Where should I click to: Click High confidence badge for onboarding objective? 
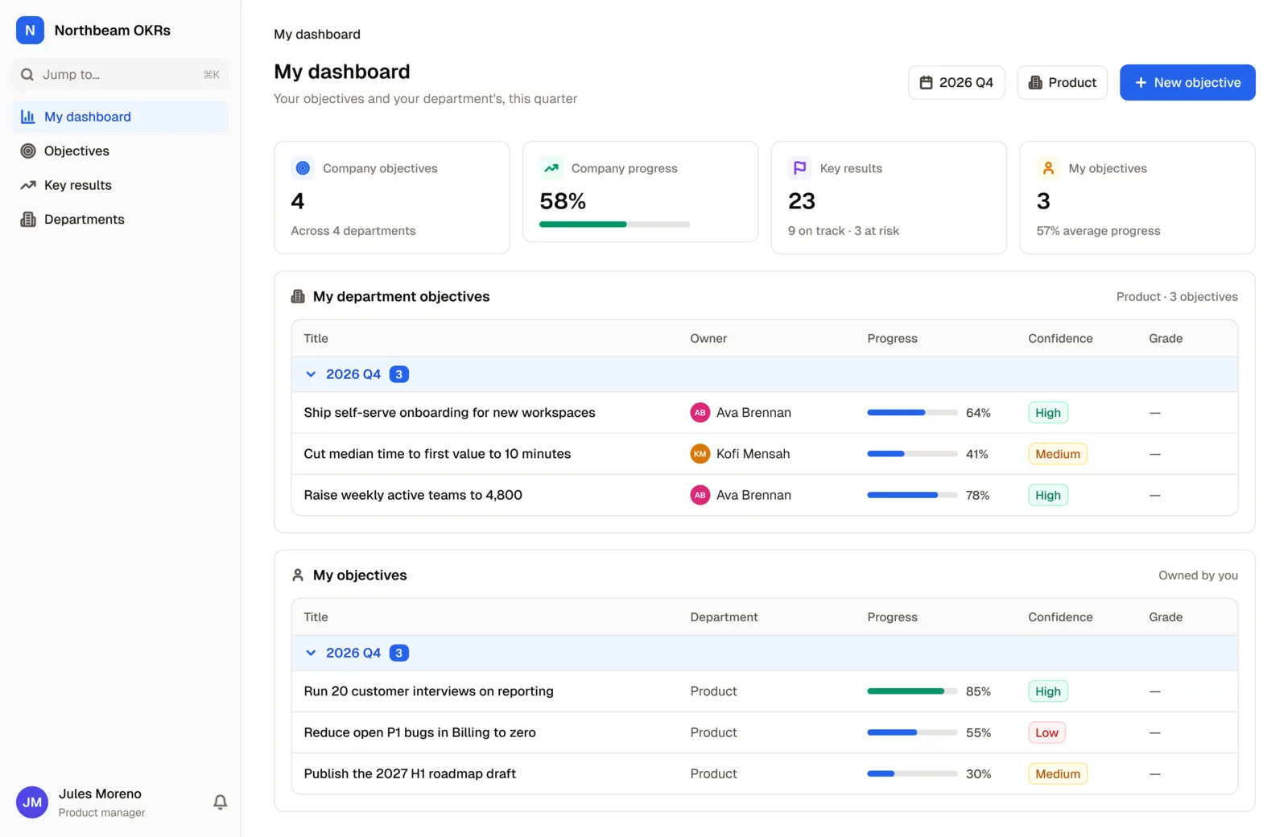tap(1048, 413)
